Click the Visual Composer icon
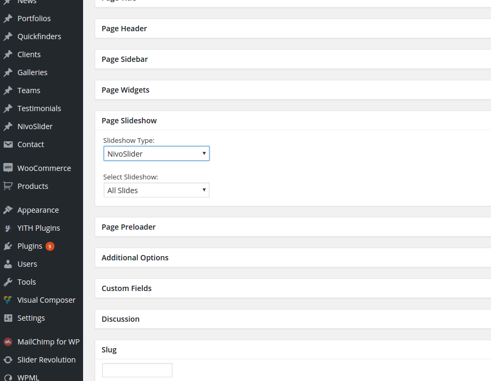Image resolution: width=491 pixels, height=381 pixels. [8, 300]
